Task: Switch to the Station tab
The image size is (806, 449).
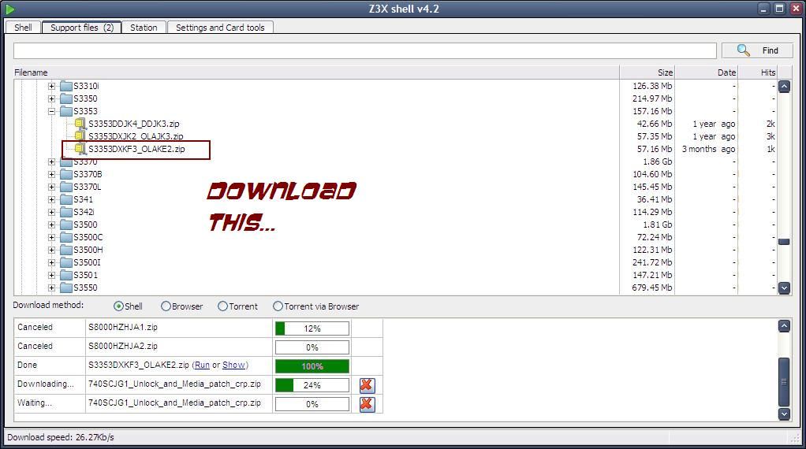Action: click(x=144, y=28)
